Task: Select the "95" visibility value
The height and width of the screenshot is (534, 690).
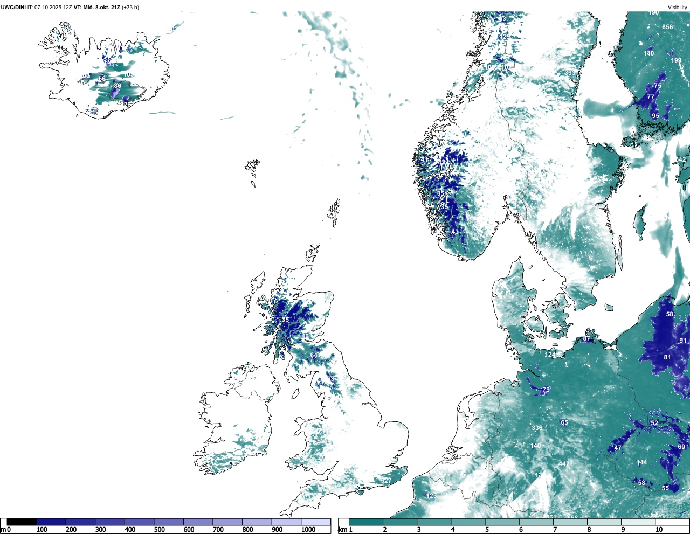Action: (655, 116)
